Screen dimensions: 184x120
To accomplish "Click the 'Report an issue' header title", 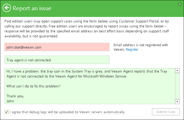I will [x=32, y=8].
